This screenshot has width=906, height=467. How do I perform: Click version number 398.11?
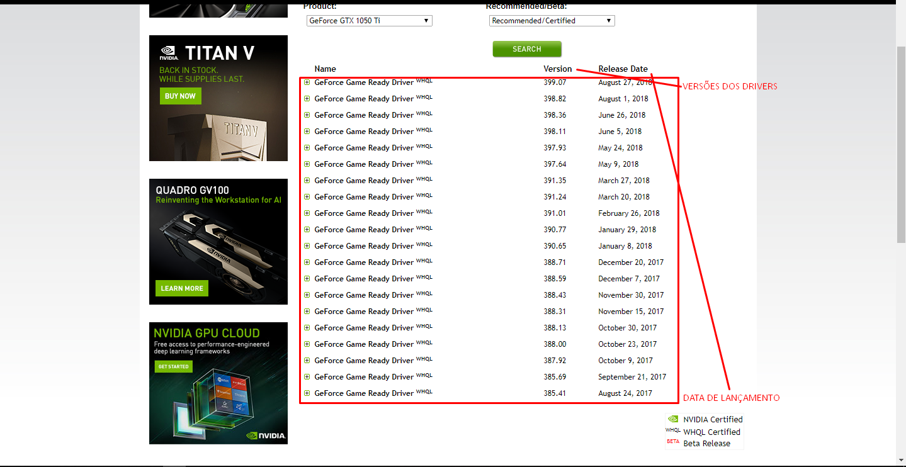point(555,132)
